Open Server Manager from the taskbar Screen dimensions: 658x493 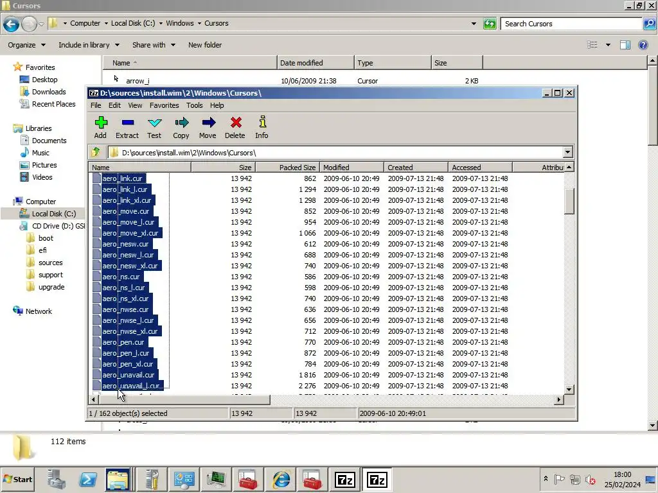[x=57, y=479]
